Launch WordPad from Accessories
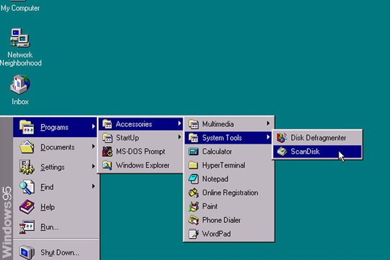 point(228,233)
